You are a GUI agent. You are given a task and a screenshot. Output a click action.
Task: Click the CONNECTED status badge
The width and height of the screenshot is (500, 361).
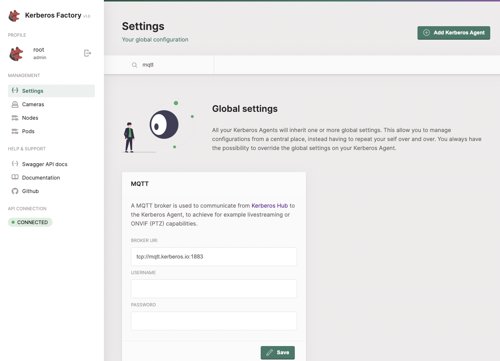[x=30, y=222]
